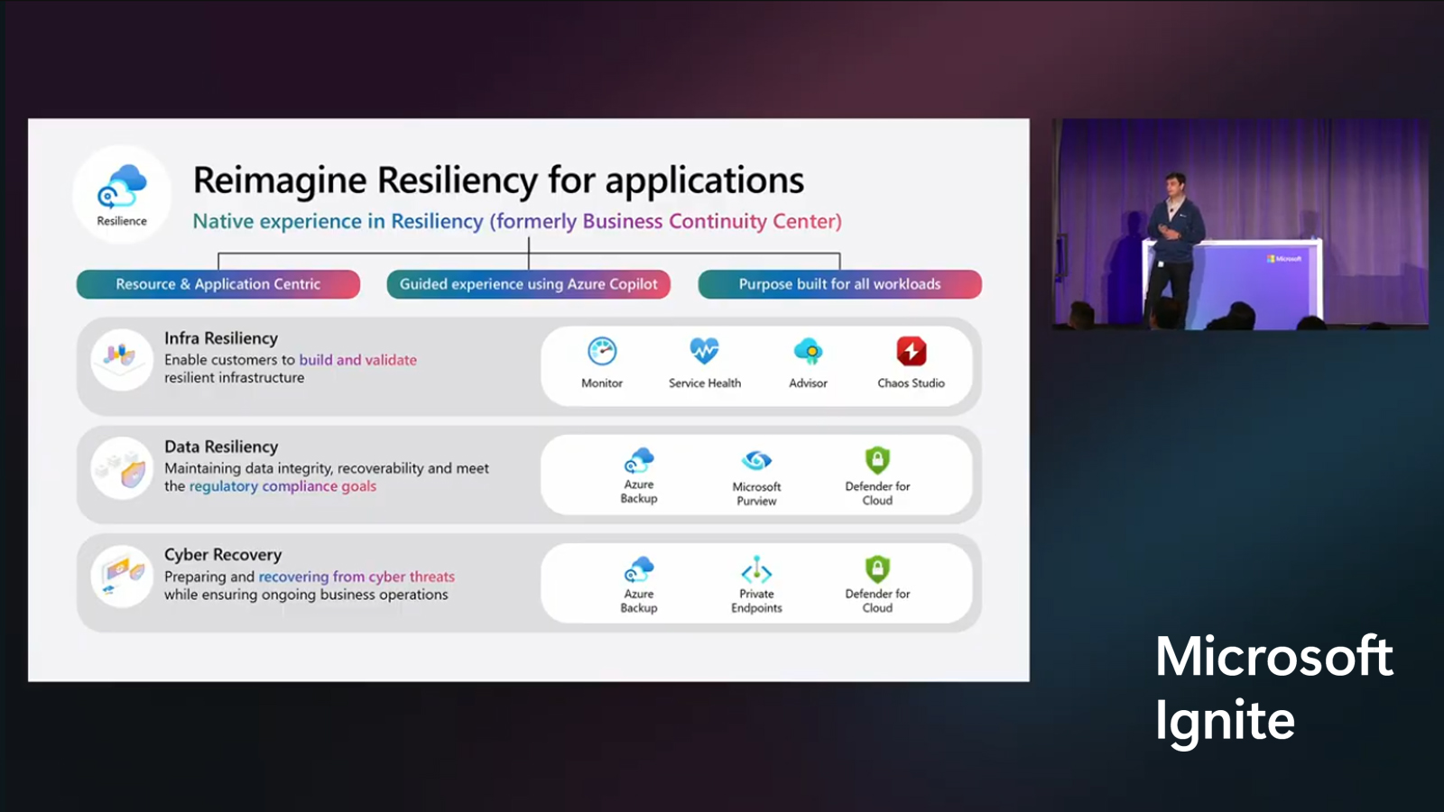Click the Service Health heart icon

pyautogui.click(x=704, y=352)
